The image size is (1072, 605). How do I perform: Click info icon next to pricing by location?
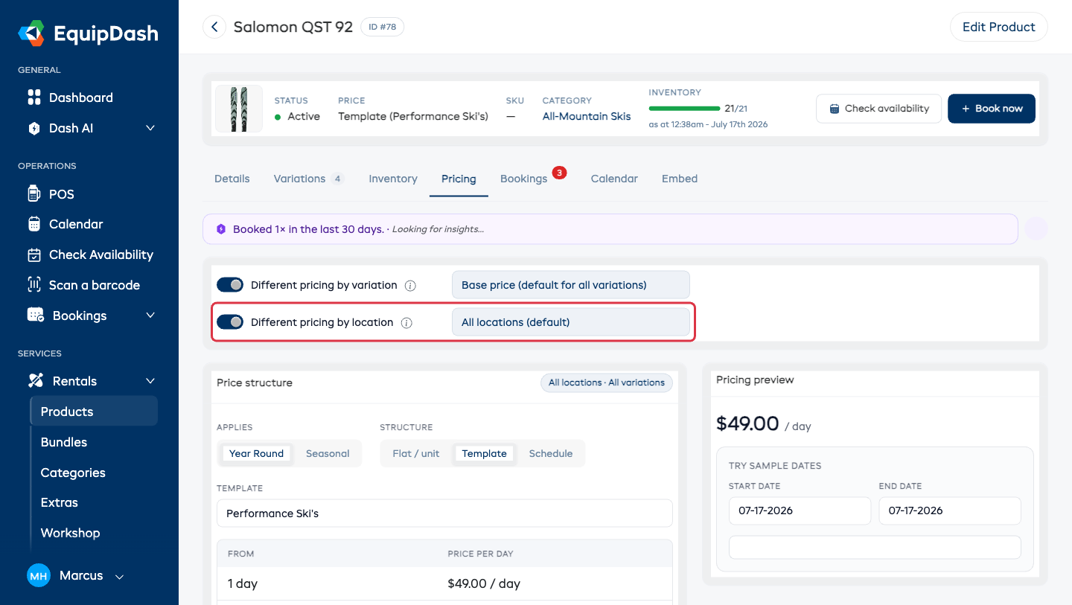click(x=406, y=323)
